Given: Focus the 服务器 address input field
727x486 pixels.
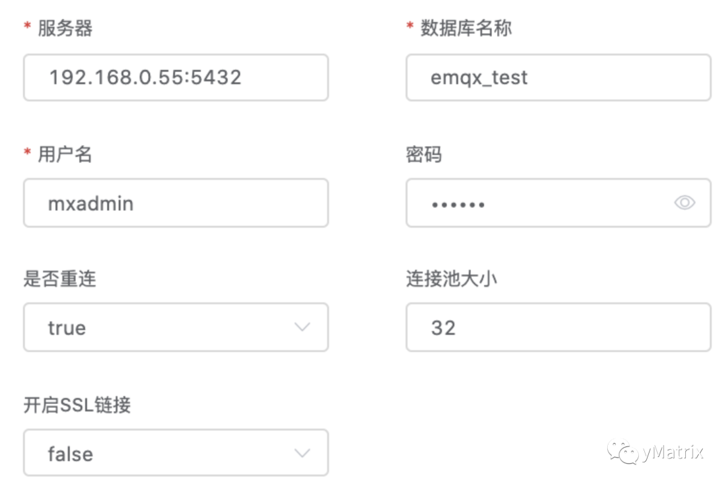Looking at the screenshot, I should [x=175, y=77].
